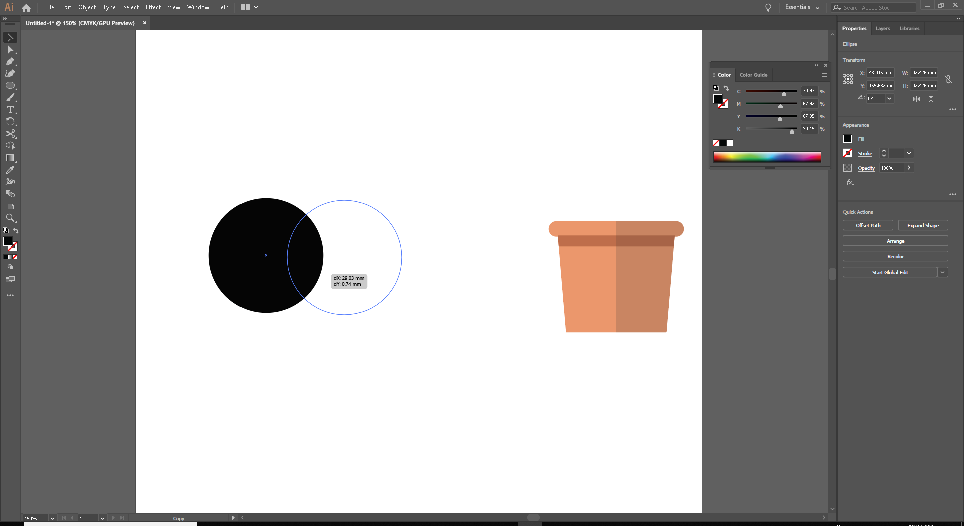
Task: Open the Start Global Edit options arrow
Action: 943,272
